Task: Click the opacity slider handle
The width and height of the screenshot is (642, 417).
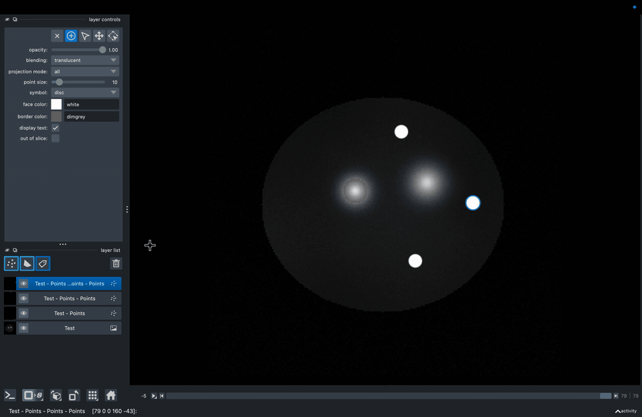Action: point(102,50)
